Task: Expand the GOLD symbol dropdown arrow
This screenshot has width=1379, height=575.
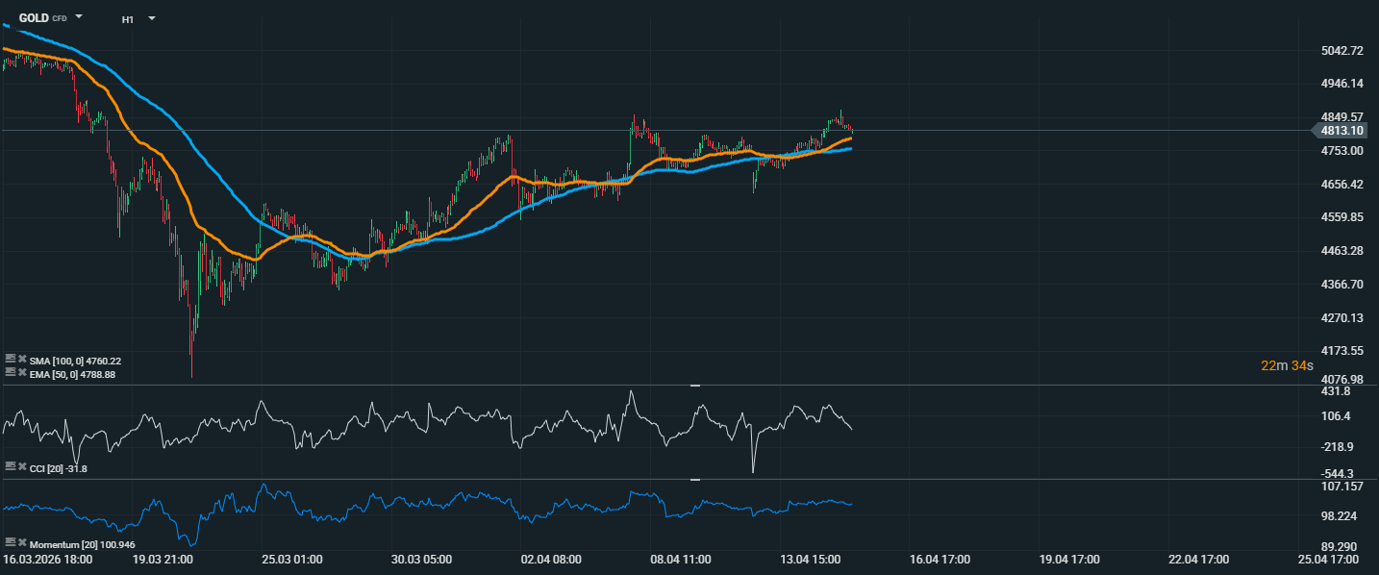Action: 79,17
